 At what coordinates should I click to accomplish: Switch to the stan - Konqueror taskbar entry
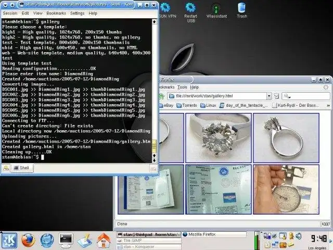(x=149, y=247)
